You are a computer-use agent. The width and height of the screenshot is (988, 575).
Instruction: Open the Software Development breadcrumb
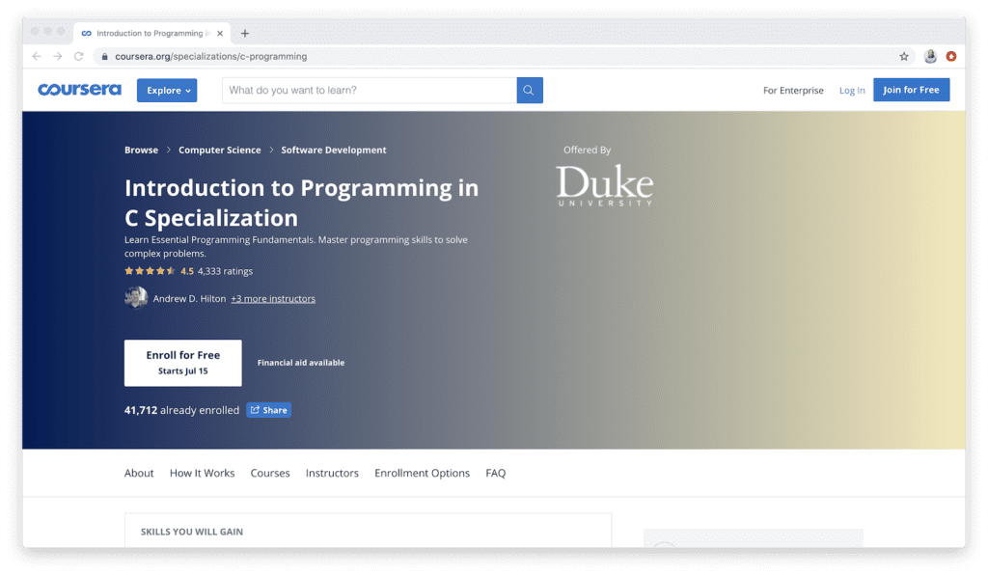(x=333, y=150)
